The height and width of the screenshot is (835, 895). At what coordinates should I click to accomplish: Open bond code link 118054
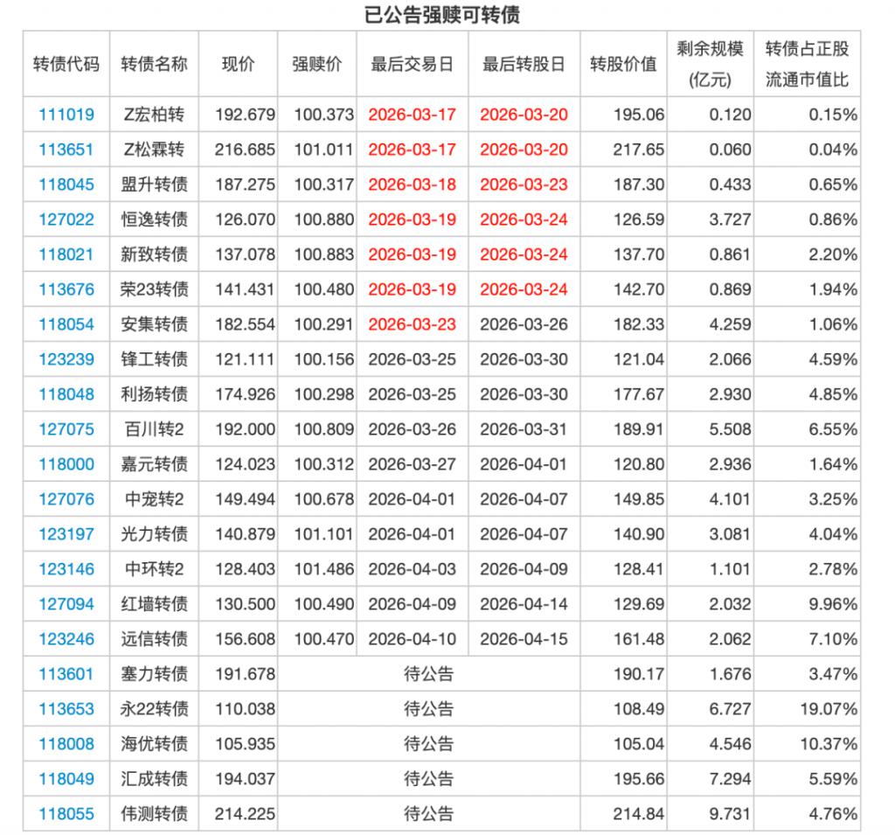(66, 324)
